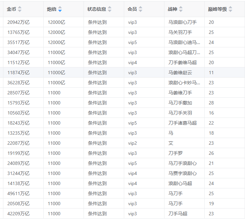The height and width of the screenshot is (224, 245).
Task: Click the vip2 member cell
Action: (133, 143)
